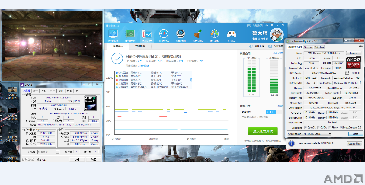This screenshot has width=365, height=185.
Task: Switch to GPU-Z Validation tab
Action: pos(319,47)
